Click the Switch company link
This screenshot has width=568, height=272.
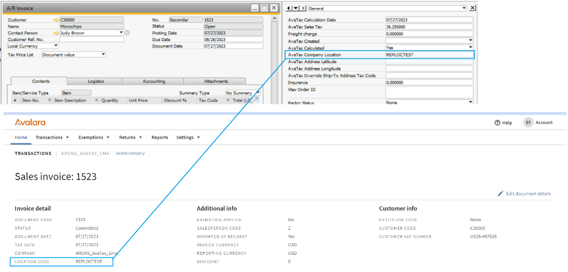[130, 154]
